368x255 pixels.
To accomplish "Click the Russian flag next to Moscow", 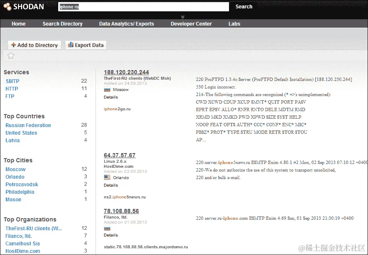I will point(107,90).
